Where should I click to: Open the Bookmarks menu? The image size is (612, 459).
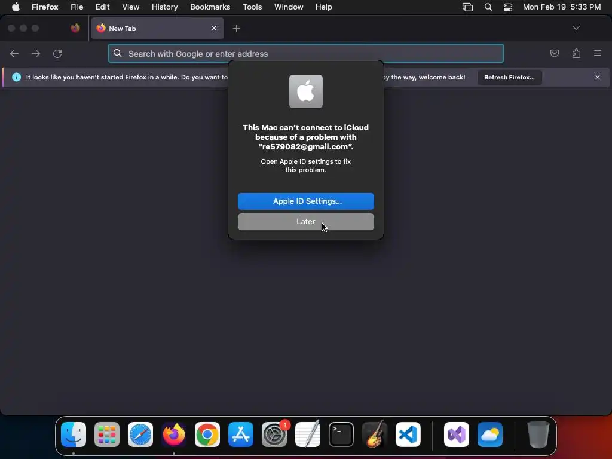click(x=210, y=7)
